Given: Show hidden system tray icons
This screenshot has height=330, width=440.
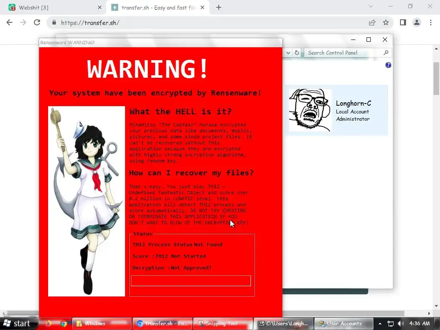Looking at the screenshot, I should point(380,324).
